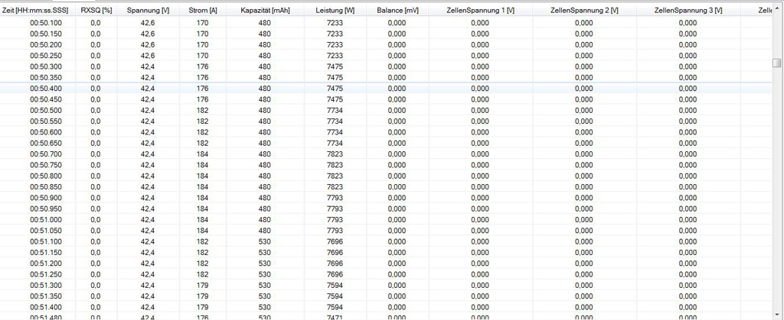The image size is (784, 320).
Task: Sort by the Zeit [HH:mm:ss.SSS] column header
Action: pyautogui.click(x=35, y=11)
